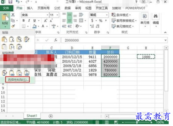The image size is (173, 126).
Task: Open the 条件格式 dropdown
Action: tap(121, 15)
